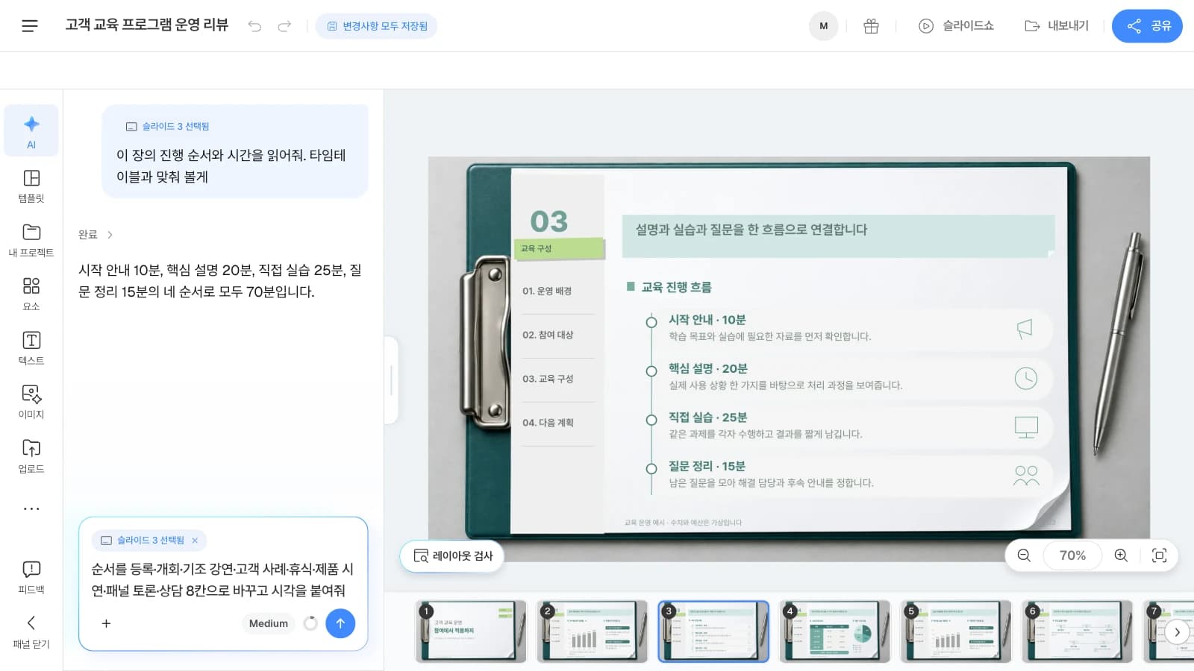Fit the slide to screen
The image size is (1194, 671).
(1159, 555)
